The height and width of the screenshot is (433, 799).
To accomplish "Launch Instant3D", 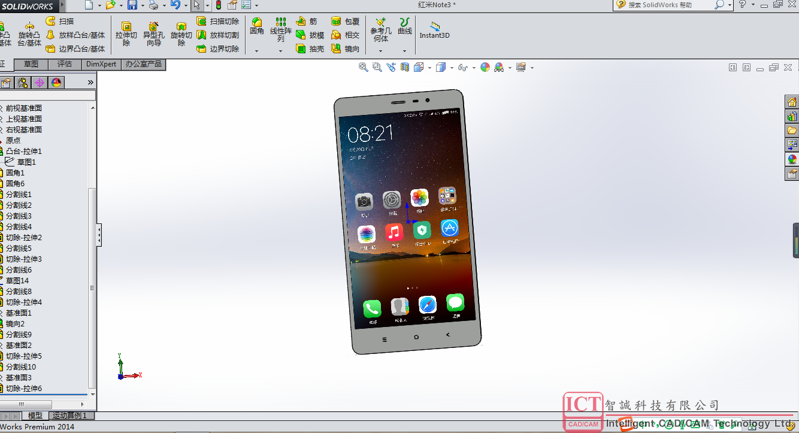I will [434, 31].
